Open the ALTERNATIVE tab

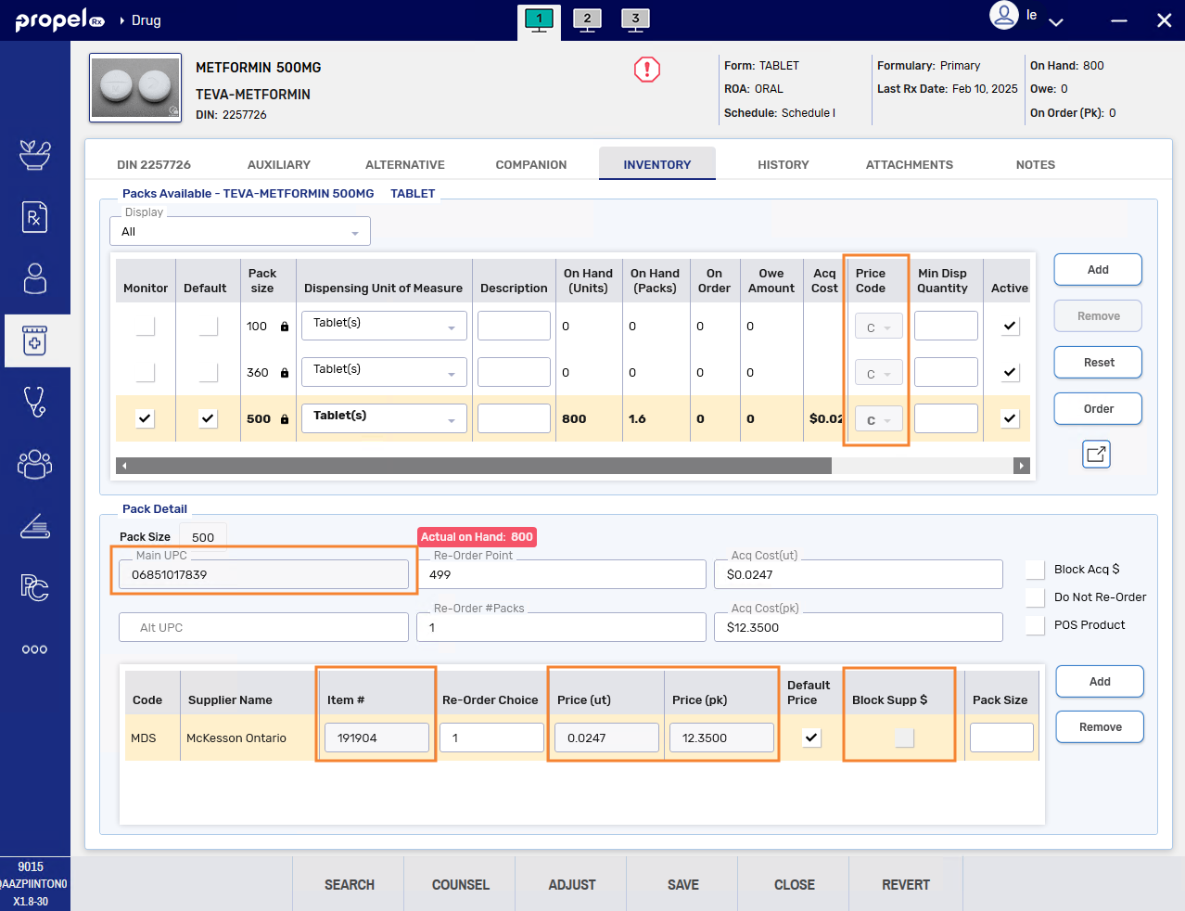(x=405, y=164)
